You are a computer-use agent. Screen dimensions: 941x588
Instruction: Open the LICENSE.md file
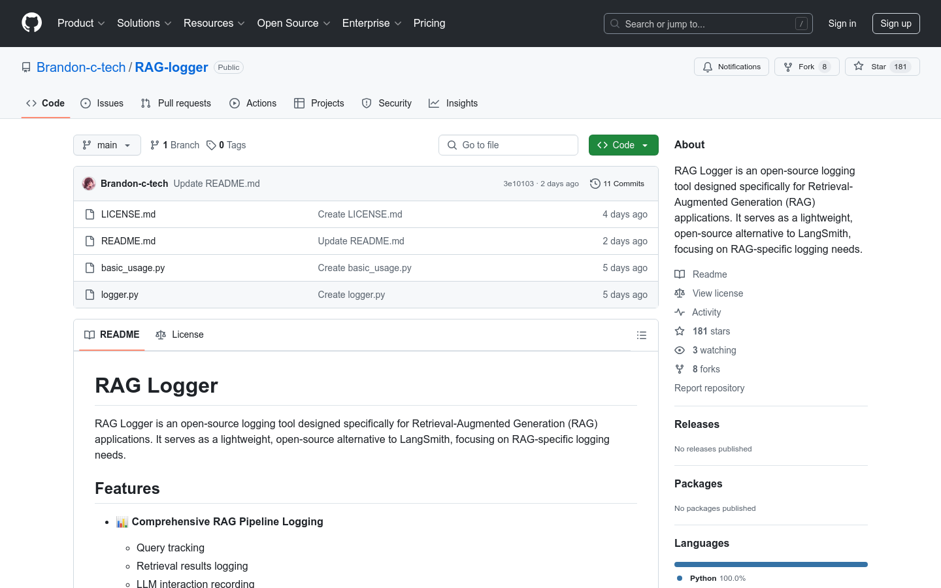128,214
